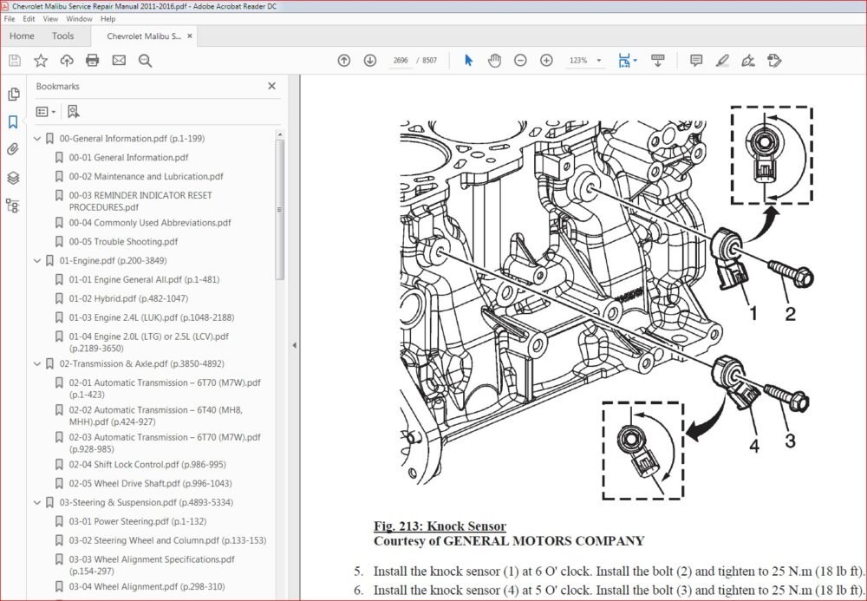The width and height of the screenshot is (867, 601).
Task: Open bookmark 01-03 Engine 2.4L (LUK).pdf
Action: (x=152, y=317)
